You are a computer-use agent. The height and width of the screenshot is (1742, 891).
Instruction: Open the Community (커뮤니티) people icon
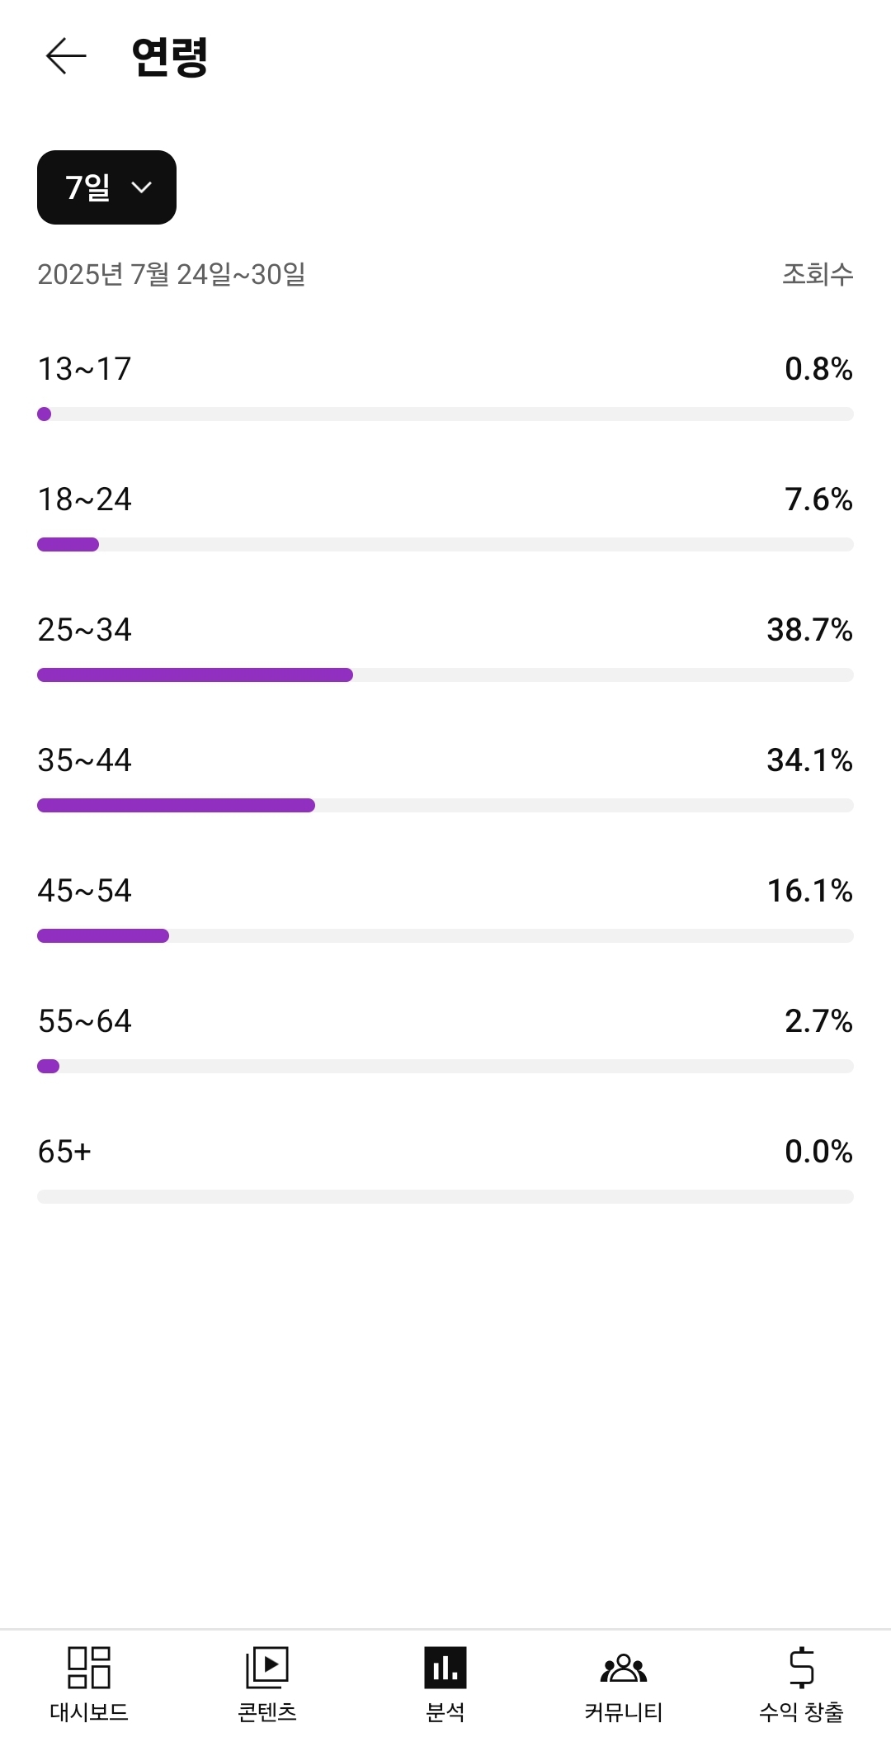coord(624,1667)
